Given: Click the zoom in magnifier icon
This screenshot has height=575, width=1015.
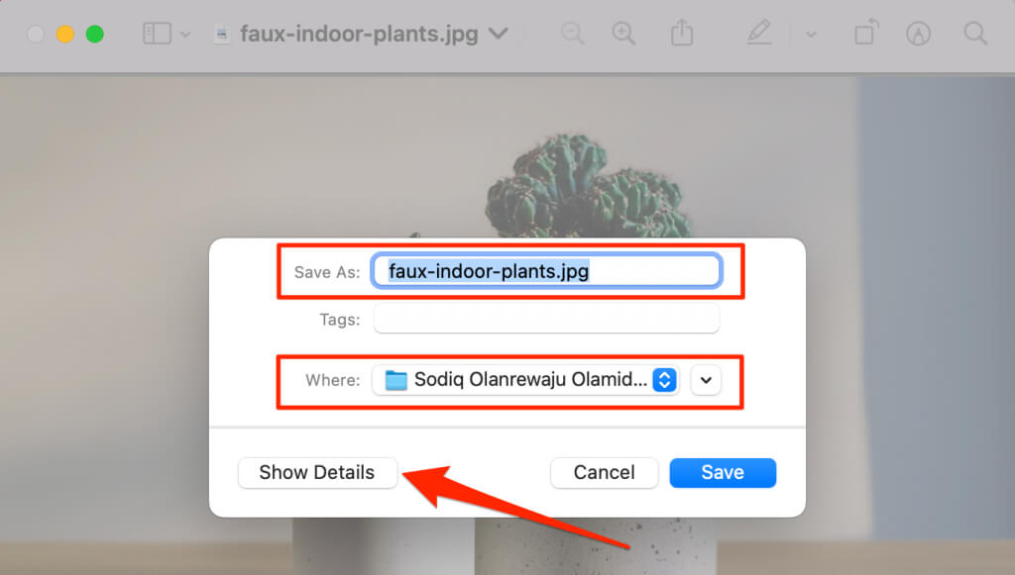Looking at the screenshot, I should click(x=623, y=34).
